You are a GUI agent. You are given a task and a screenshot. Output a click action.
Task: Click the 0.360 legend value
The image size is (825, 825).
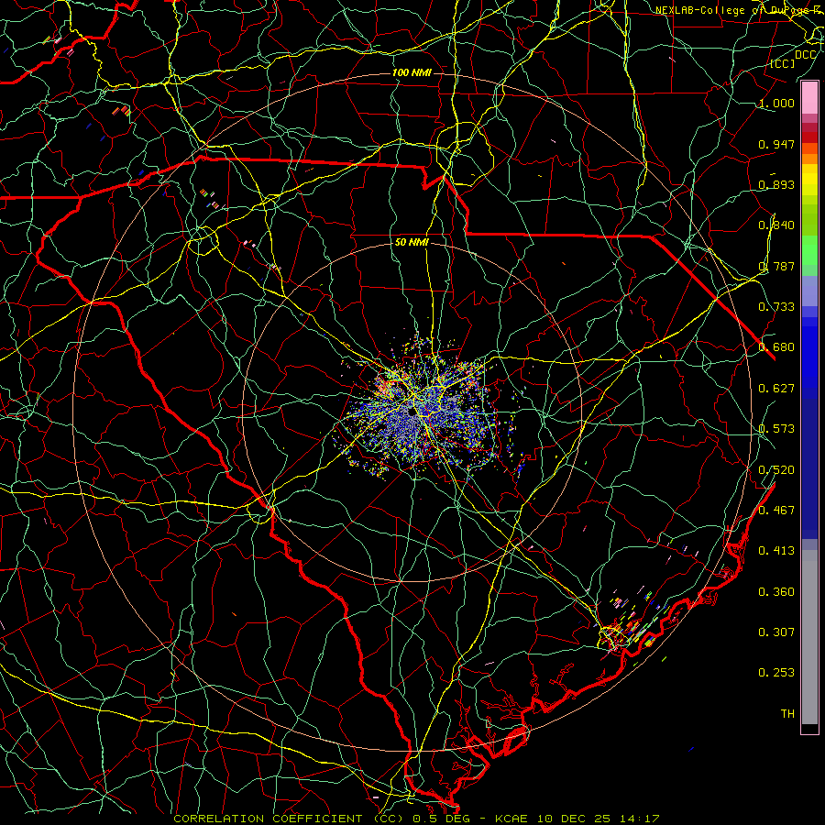(776, 592)
